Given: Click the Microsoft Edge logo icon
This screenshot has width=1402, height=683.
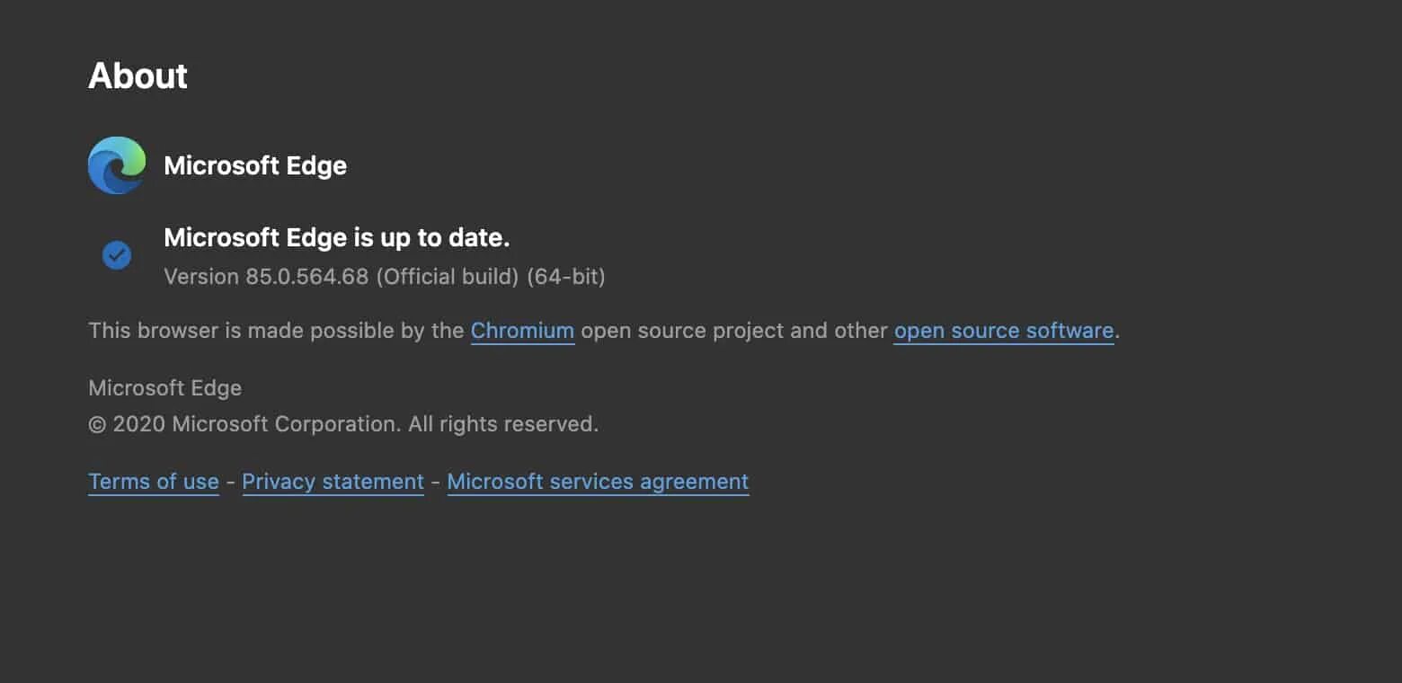Looking at the screenshot, I should coord(117,165).
